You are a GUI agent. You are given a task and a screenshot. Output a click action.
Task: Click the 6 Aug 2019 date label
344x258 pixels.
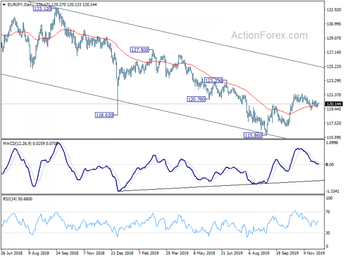click(x=259, y=253)
